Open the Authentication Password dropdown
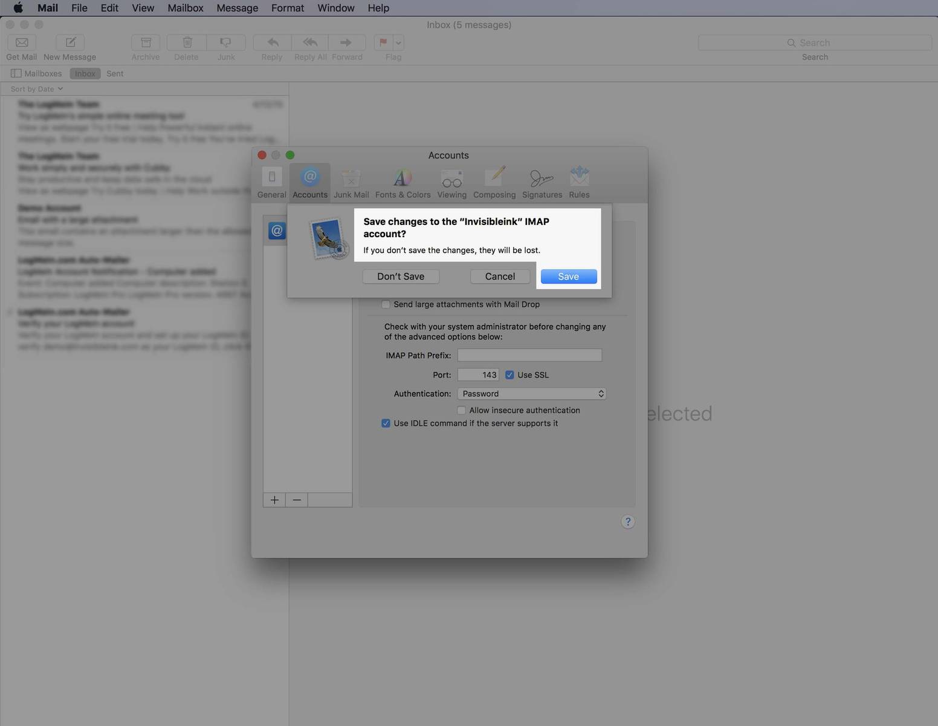The height and width of the screenshot is (726, 938). pyautogui.click(x=532, y=394)
